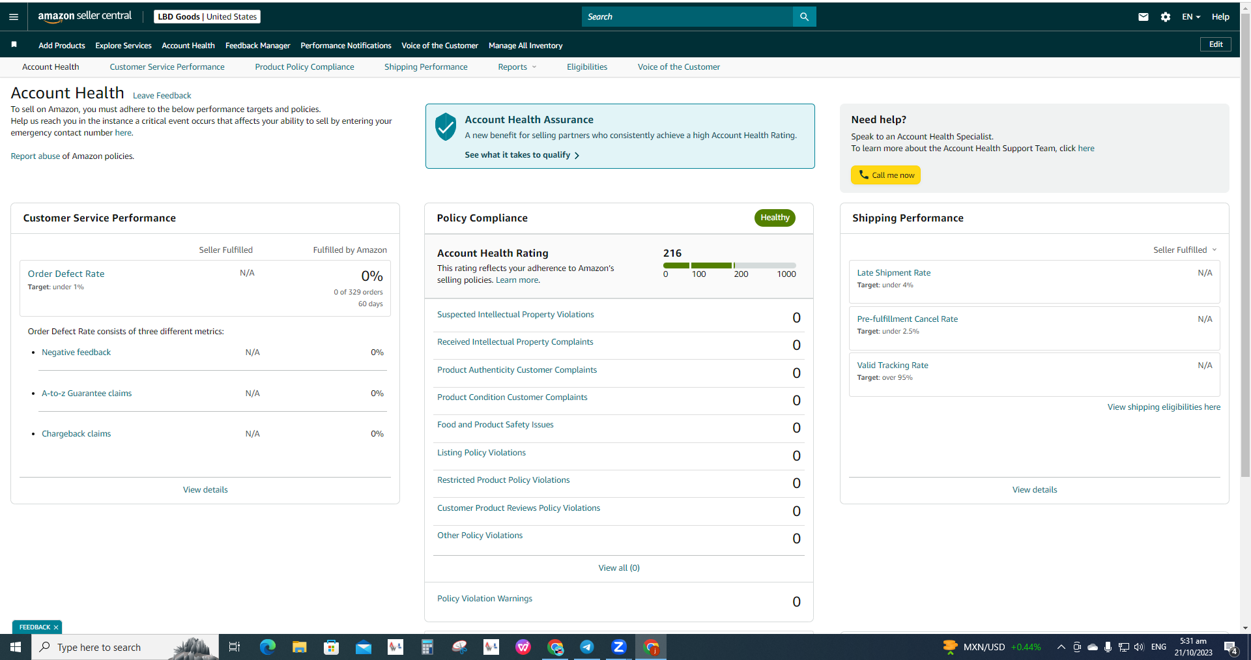Open the Eligibilities tab
Image resolution: width=1251 pixels, height=660 pixels.
pyautogui.click(x=587, y=67)
